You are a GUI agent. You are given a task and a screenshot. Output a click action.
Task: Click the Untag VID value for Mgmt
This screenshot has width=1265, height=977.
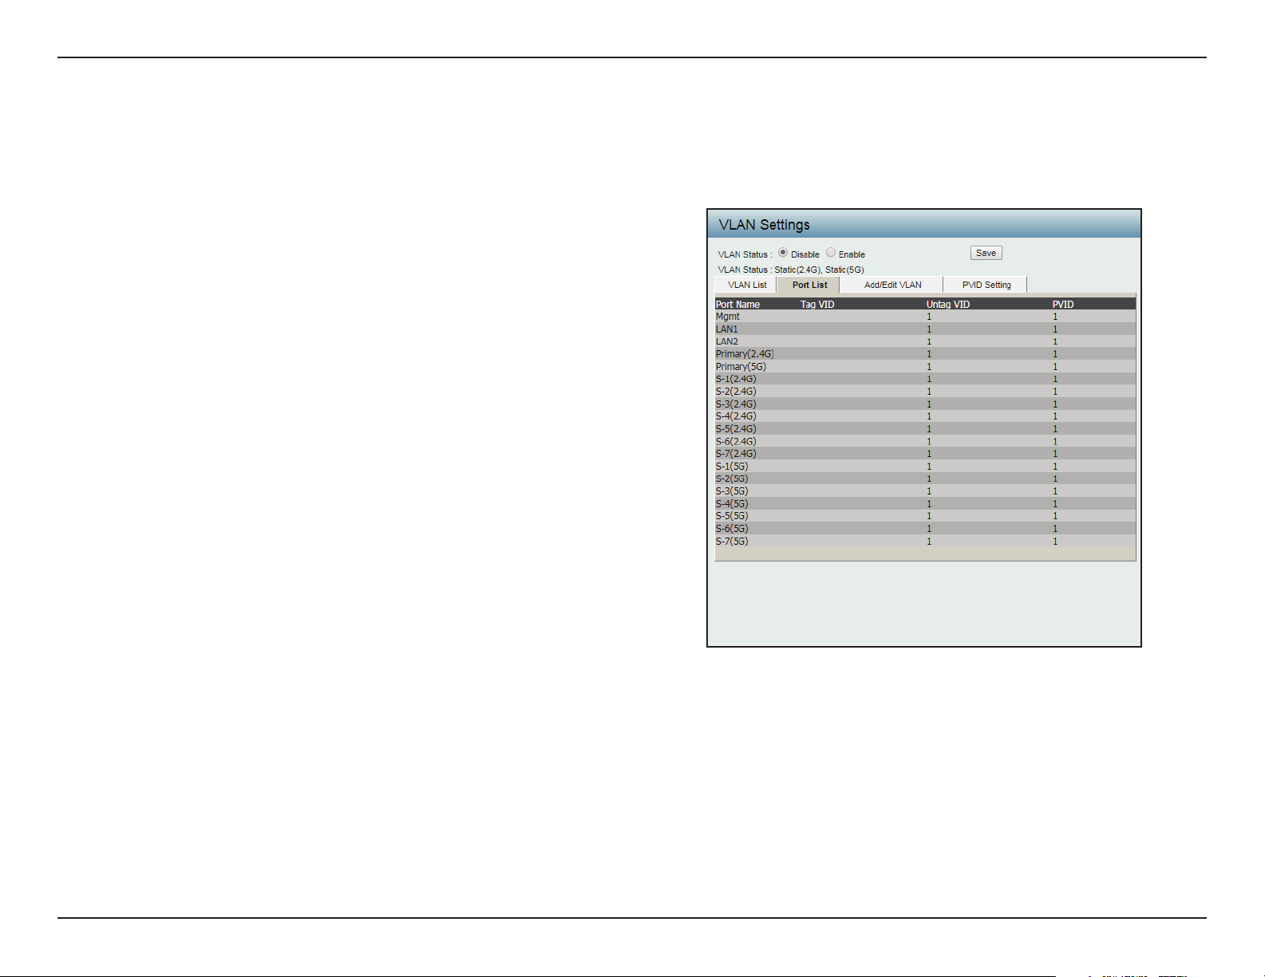coord(929,317)
